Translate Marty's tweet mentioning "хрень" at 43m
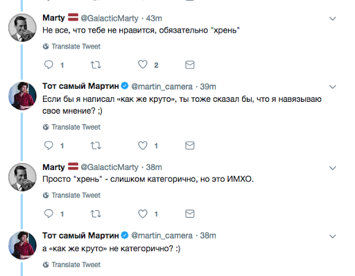355x276 pixels. click(x=71, y=46)
